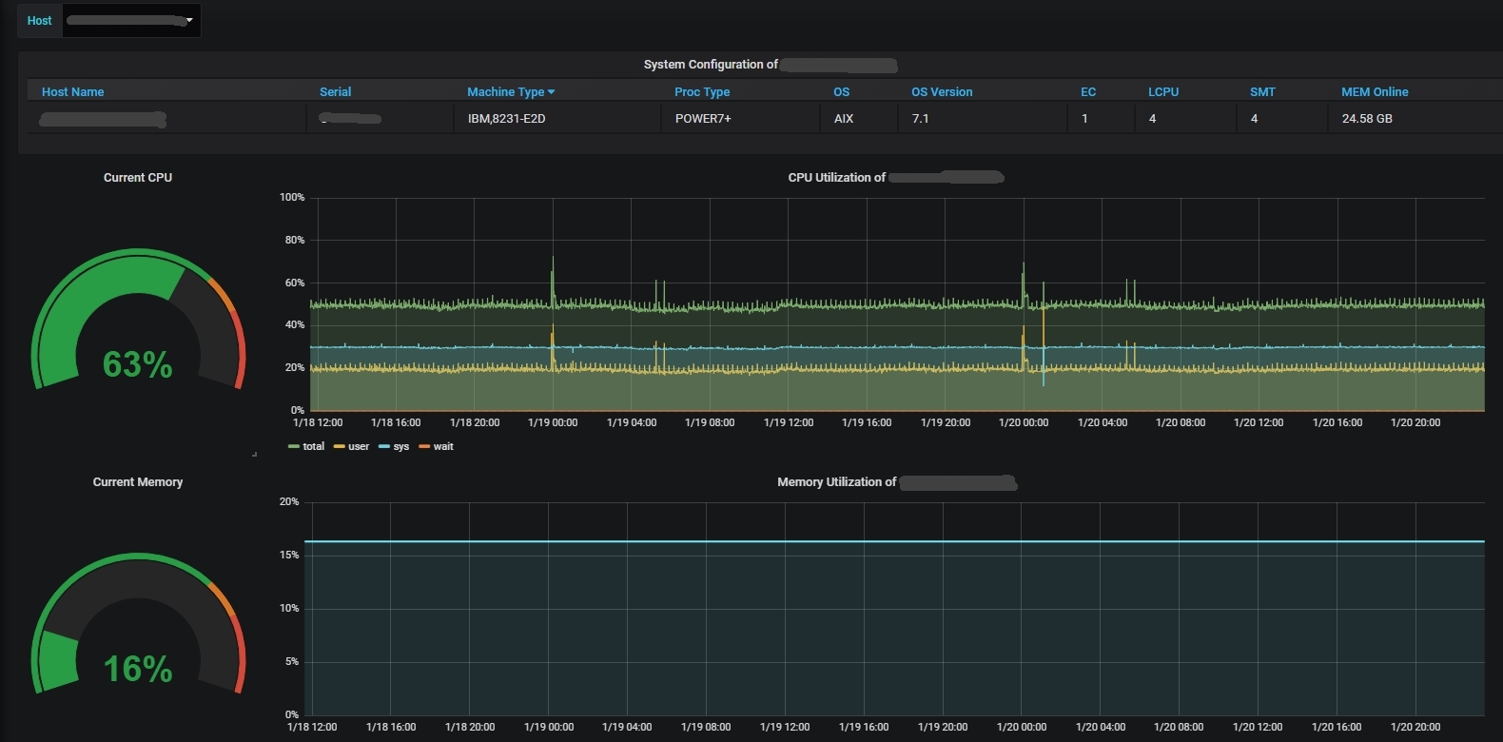The height and width of the screenshot is (742, 1503).
Task: Sort table by Proc Type column
Action: (702, 92)
